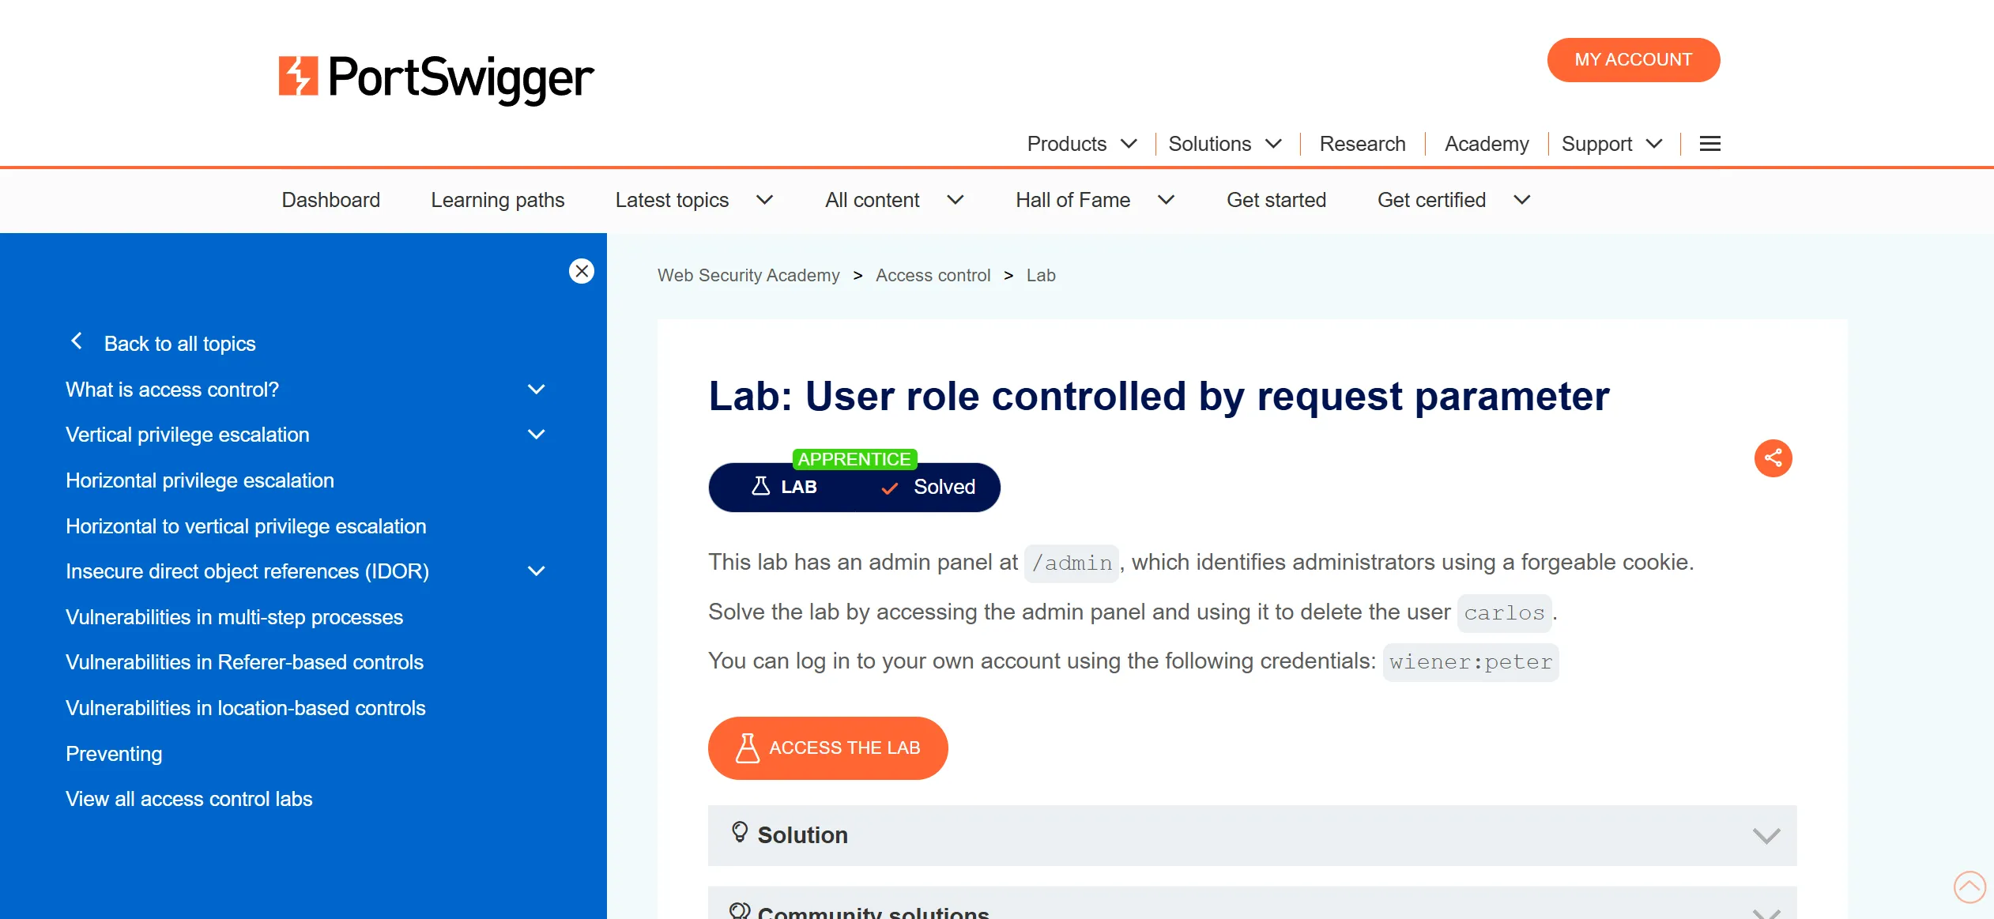Close the blue sidebar panel
1994x919 pixels.
pyautogui.click(x=582, y=271)
